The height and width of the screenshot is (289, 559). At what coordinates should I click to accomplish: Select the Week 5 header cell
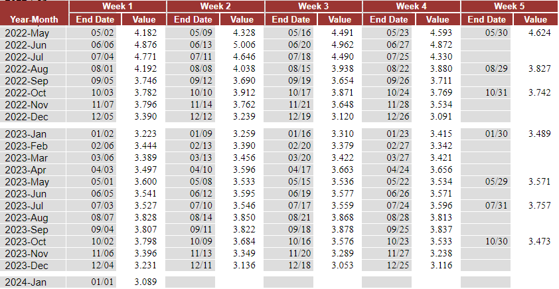point(509,6)
